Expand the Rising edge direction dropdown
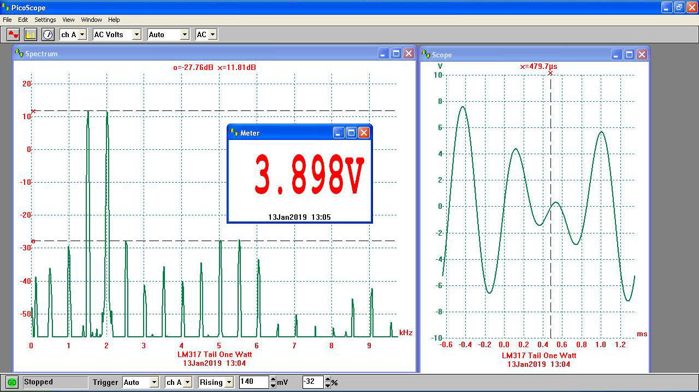The height and width of the screenshot is (392, 699). [x=229, y=382]
